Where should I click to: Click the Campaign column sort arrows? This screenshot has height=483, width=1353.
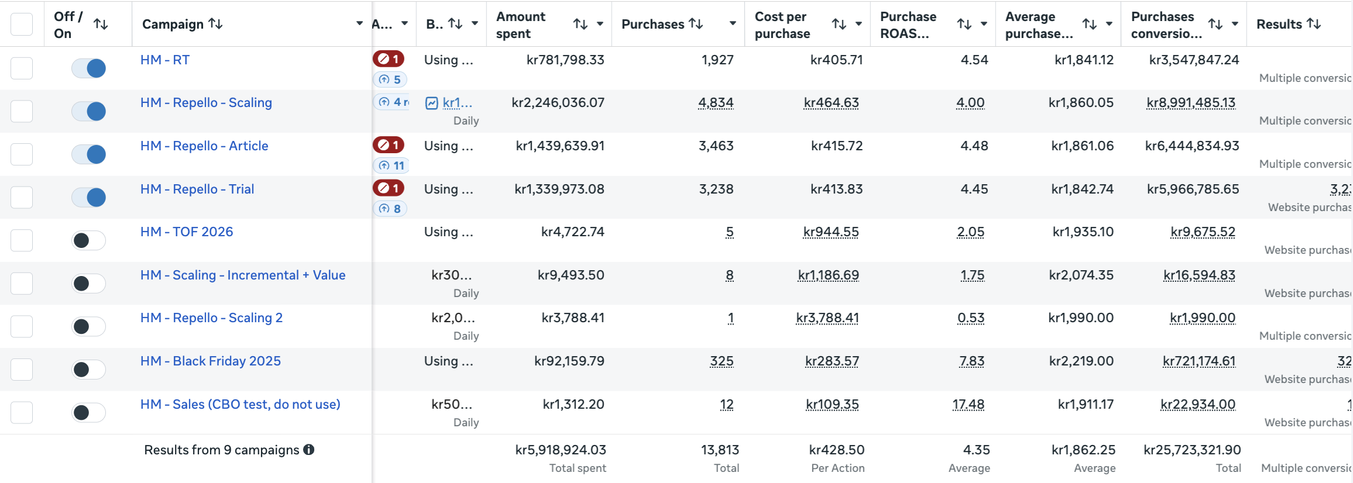[x=216, y=24]
